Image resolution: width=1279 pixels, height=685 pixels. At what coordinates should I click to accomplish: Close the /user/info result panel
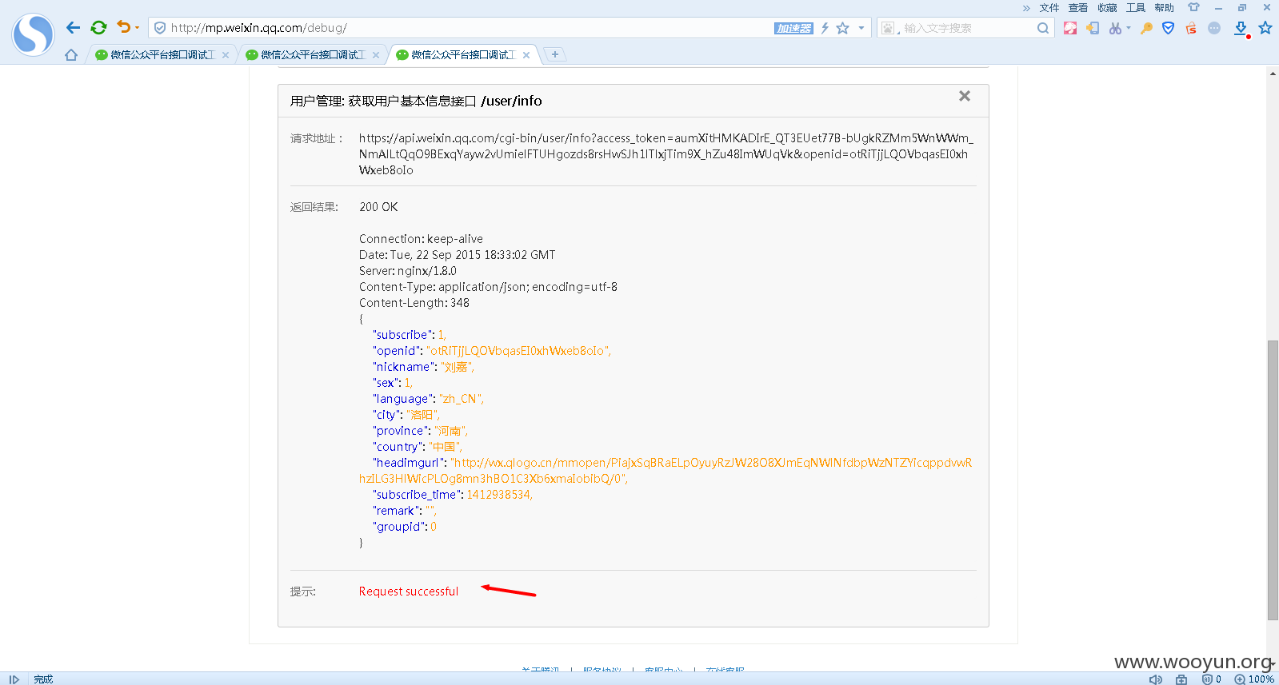pyautogui.click(x=965, y=96)
